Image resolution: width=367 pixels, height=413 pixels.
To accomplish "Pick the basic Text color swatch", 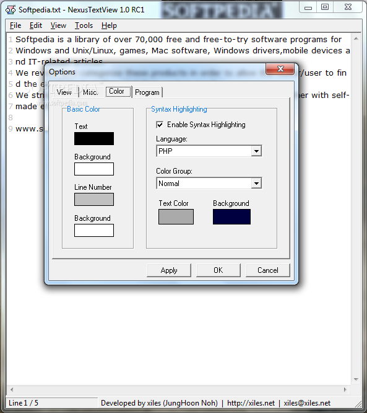I will coord(94,138).
